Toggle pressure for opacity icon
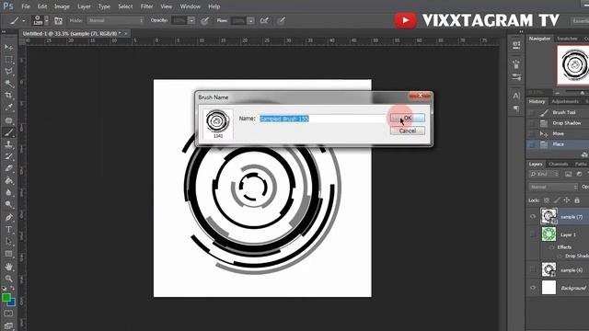The width and height of the screenshot is (589, 331). point(204,20)
